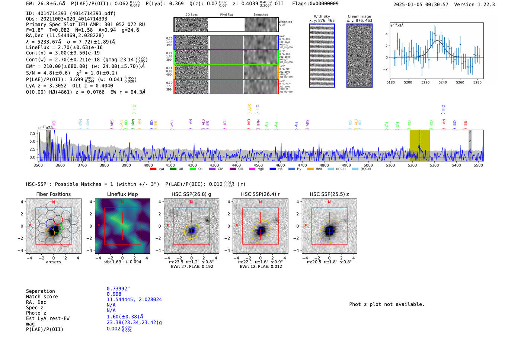Click the dark green OII legend swatch
Screen dimensions: 521x355
click(173, 169)
